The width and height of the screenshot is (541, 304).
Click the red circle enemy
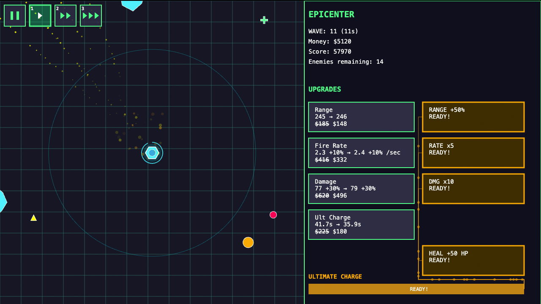(x=273, y=215)
